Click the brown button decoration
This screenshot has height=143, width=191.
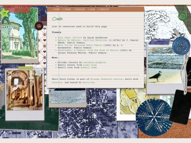tap(39, 26)
